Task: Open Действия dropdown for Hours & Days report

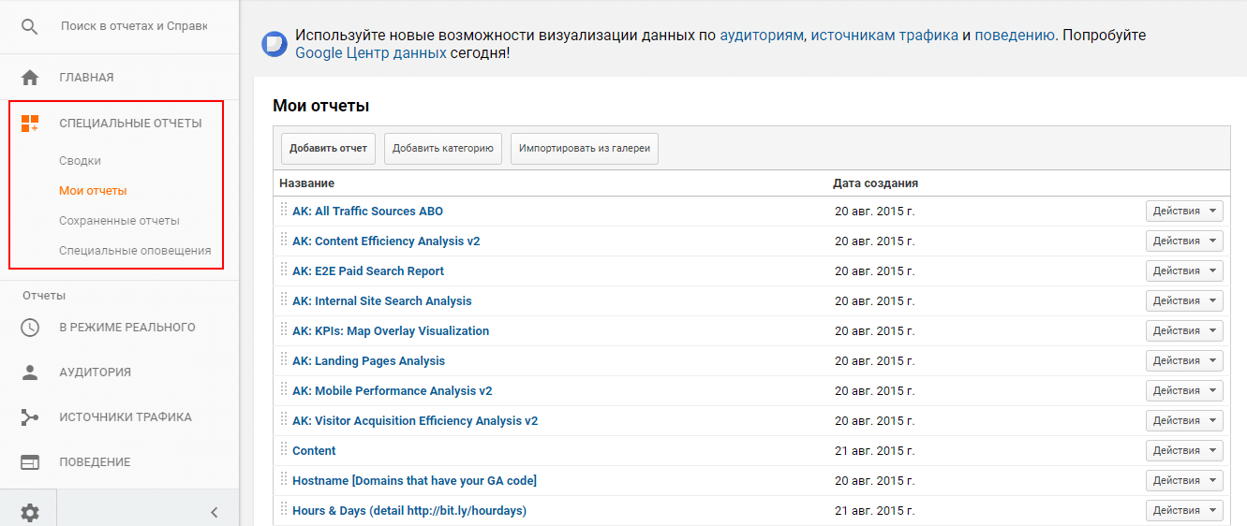Action: tap(1184, 511)
